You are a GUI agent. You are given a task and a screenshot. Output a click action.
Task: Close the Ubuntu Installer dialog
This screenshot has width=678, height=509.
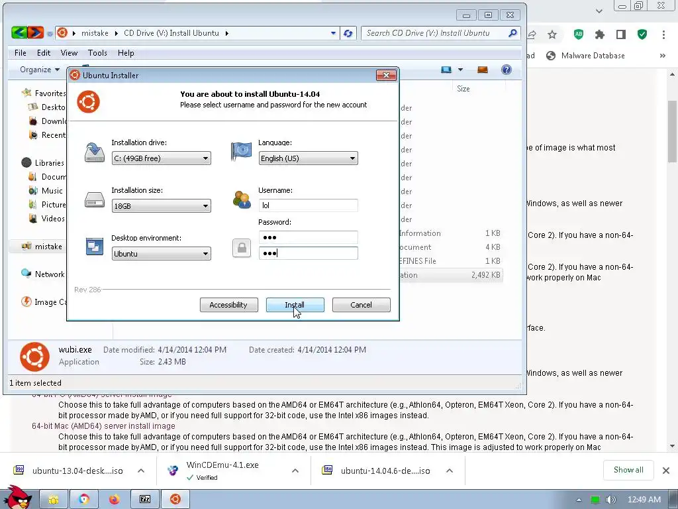[x=386, y=76]
